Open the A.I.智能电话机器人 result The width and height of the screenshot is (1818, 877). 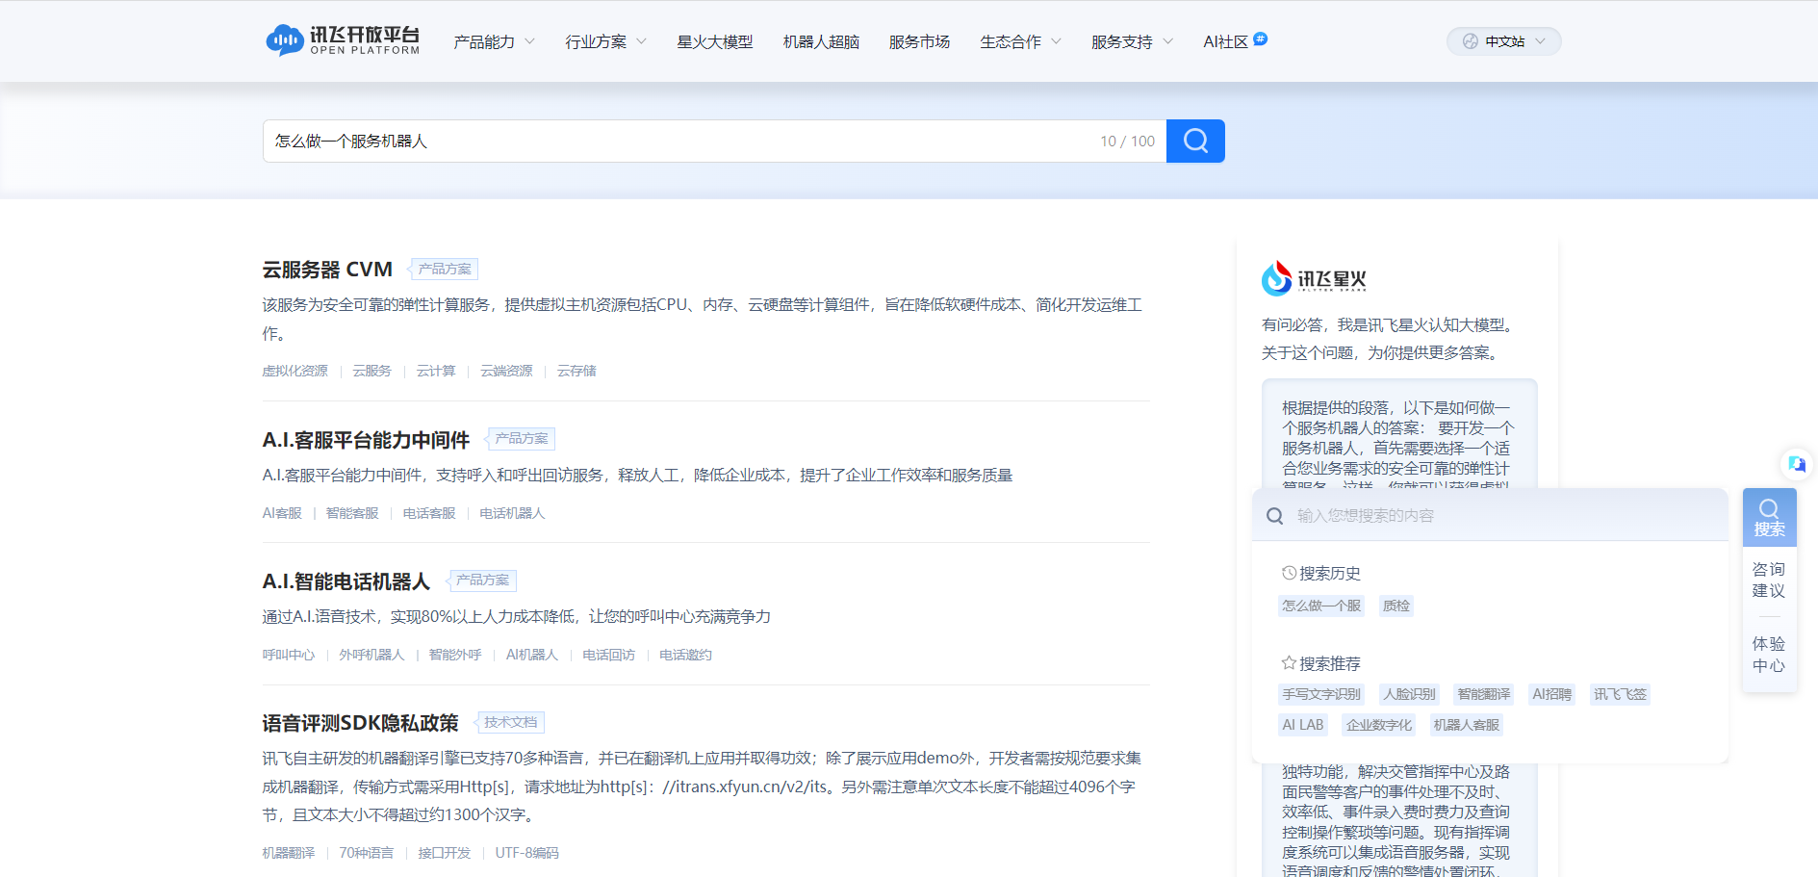point(346,581)
